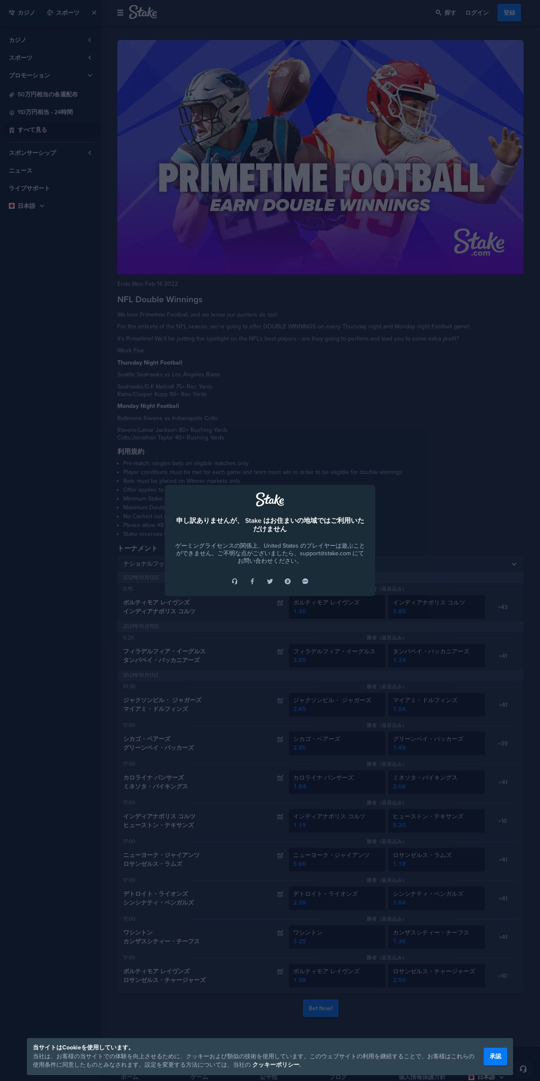
Task: Bet on ジャクソンビル・ジャガーズ at 2.65
Action: (337, 705)
